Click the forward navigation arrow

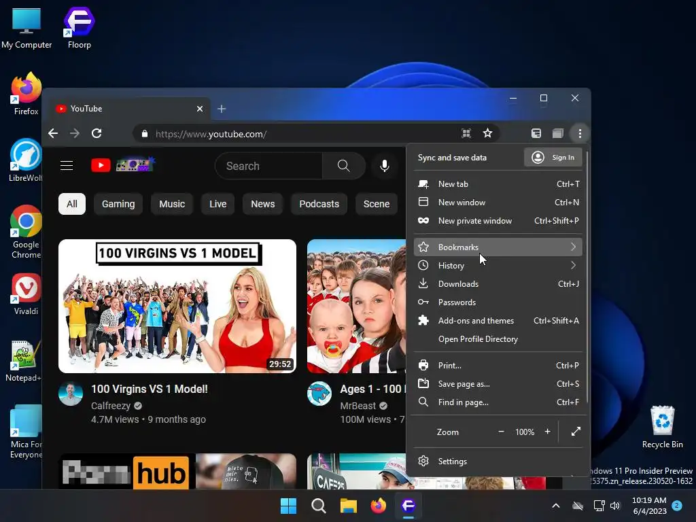75,134
